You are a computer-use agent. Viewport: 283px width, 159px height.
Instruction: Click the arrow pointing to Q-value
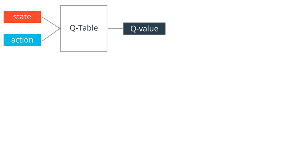pyautogui.click(x=114, y=29)
